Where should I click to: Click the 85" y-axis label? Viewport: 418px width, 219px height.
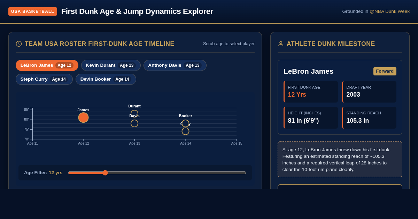pos(26,109)
